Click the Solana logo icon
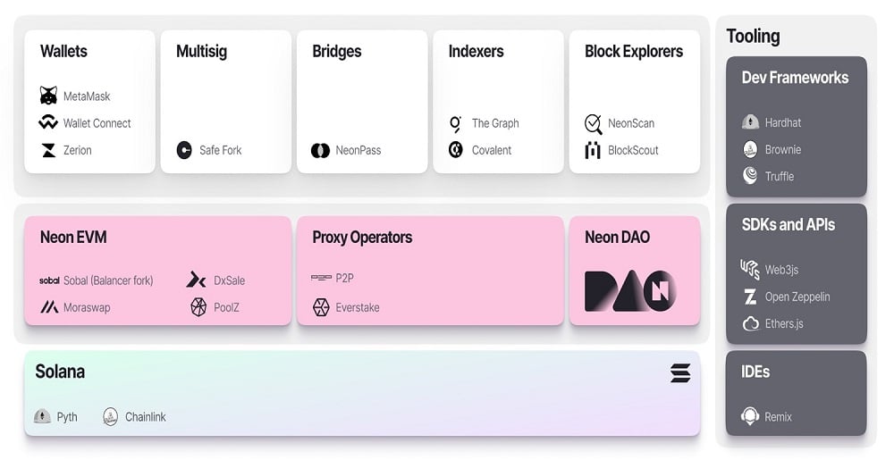This screenshot has width=894, height=460. [680, 372]
